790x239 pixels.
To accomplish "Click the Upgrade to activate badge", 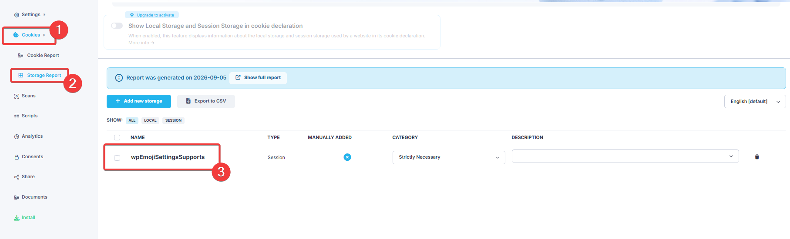I will coord(152,15).
